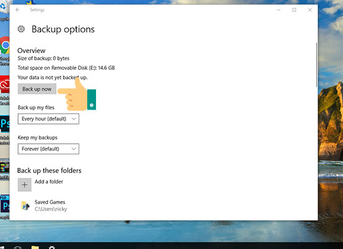
Task: Click the Settings window scrollbar
Action: 317,65
